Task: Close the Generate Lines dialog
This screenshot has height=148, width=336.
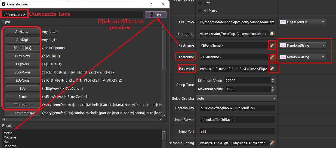Action: (x=163, y=4)
